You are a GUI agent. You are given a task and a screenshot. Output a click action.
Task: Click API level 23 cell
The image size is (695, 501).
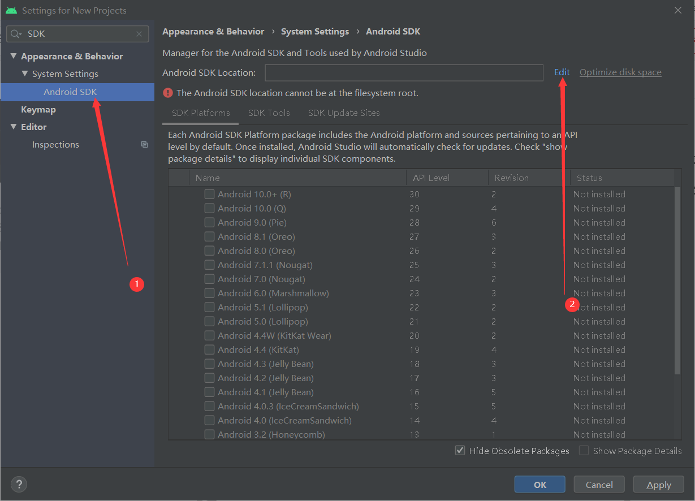click(415, 293)
